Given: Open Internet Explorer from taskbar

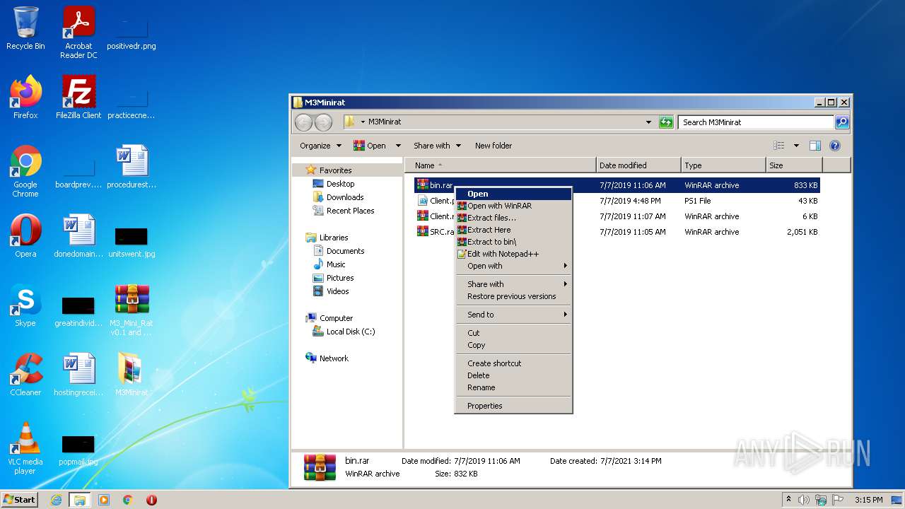Looking at the screenshot, I should 56,500.
